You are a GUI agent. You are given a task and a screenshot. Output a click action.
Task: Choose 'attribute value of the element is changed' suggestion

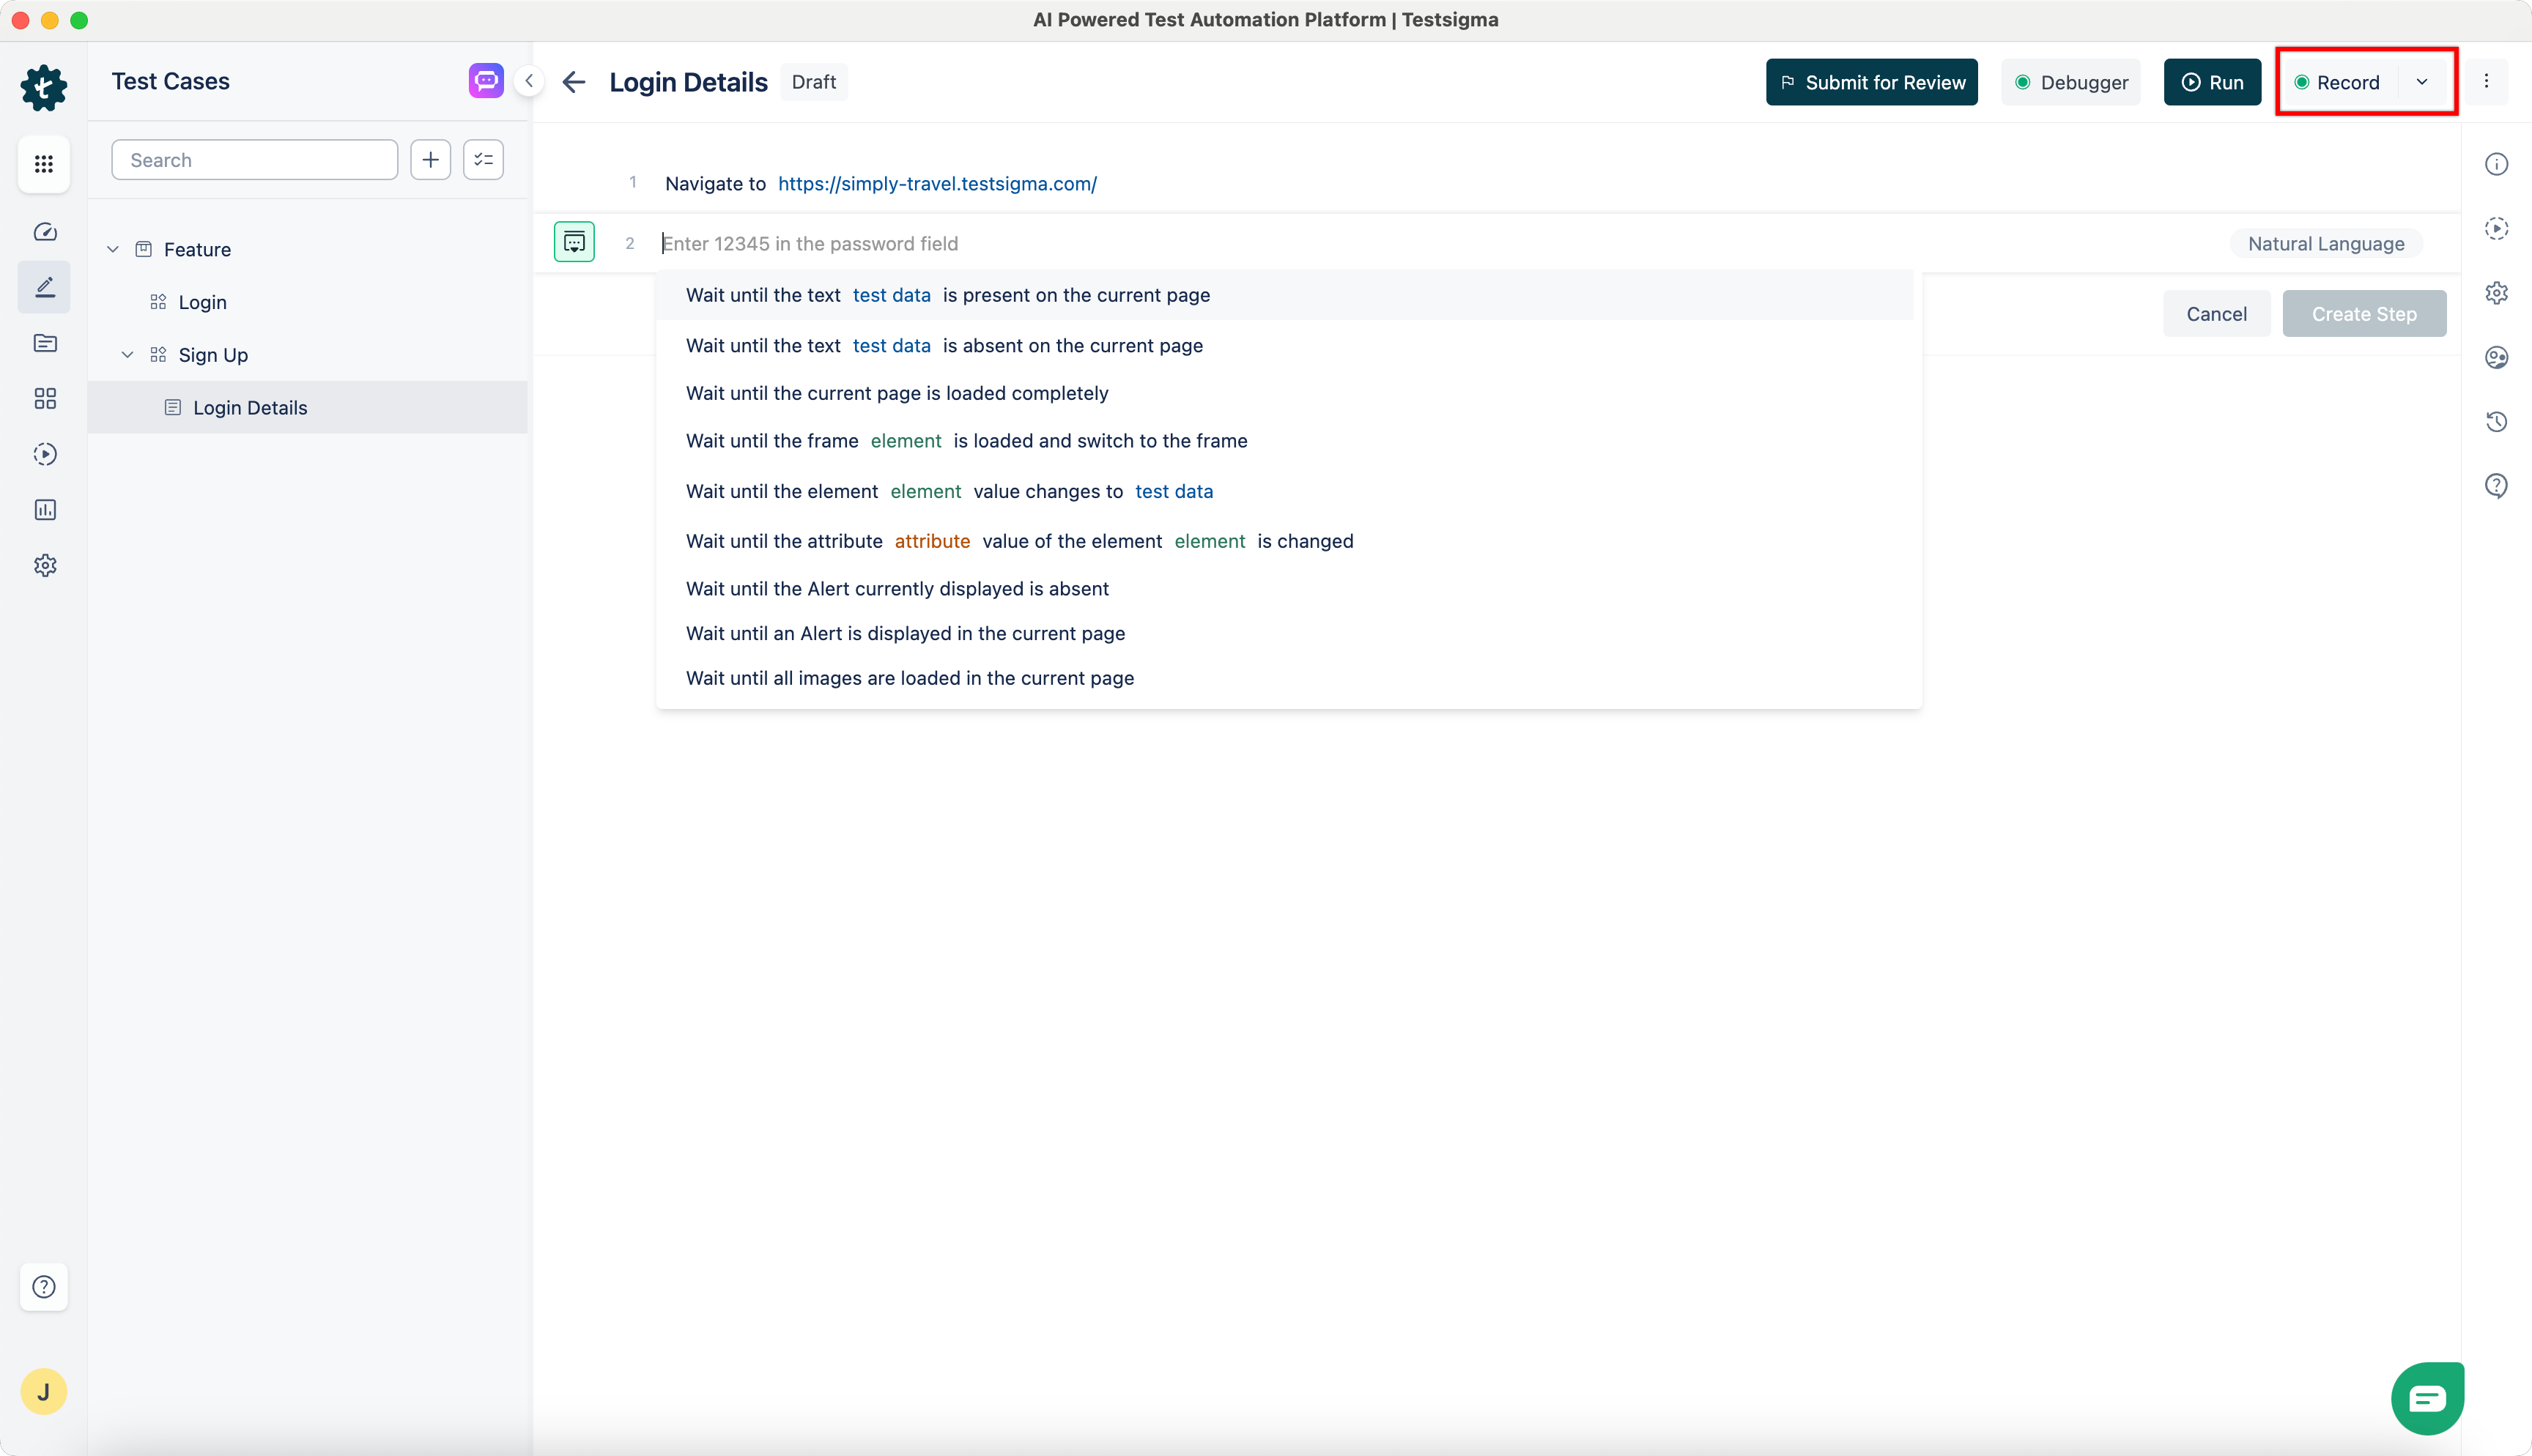(1284, 541)
